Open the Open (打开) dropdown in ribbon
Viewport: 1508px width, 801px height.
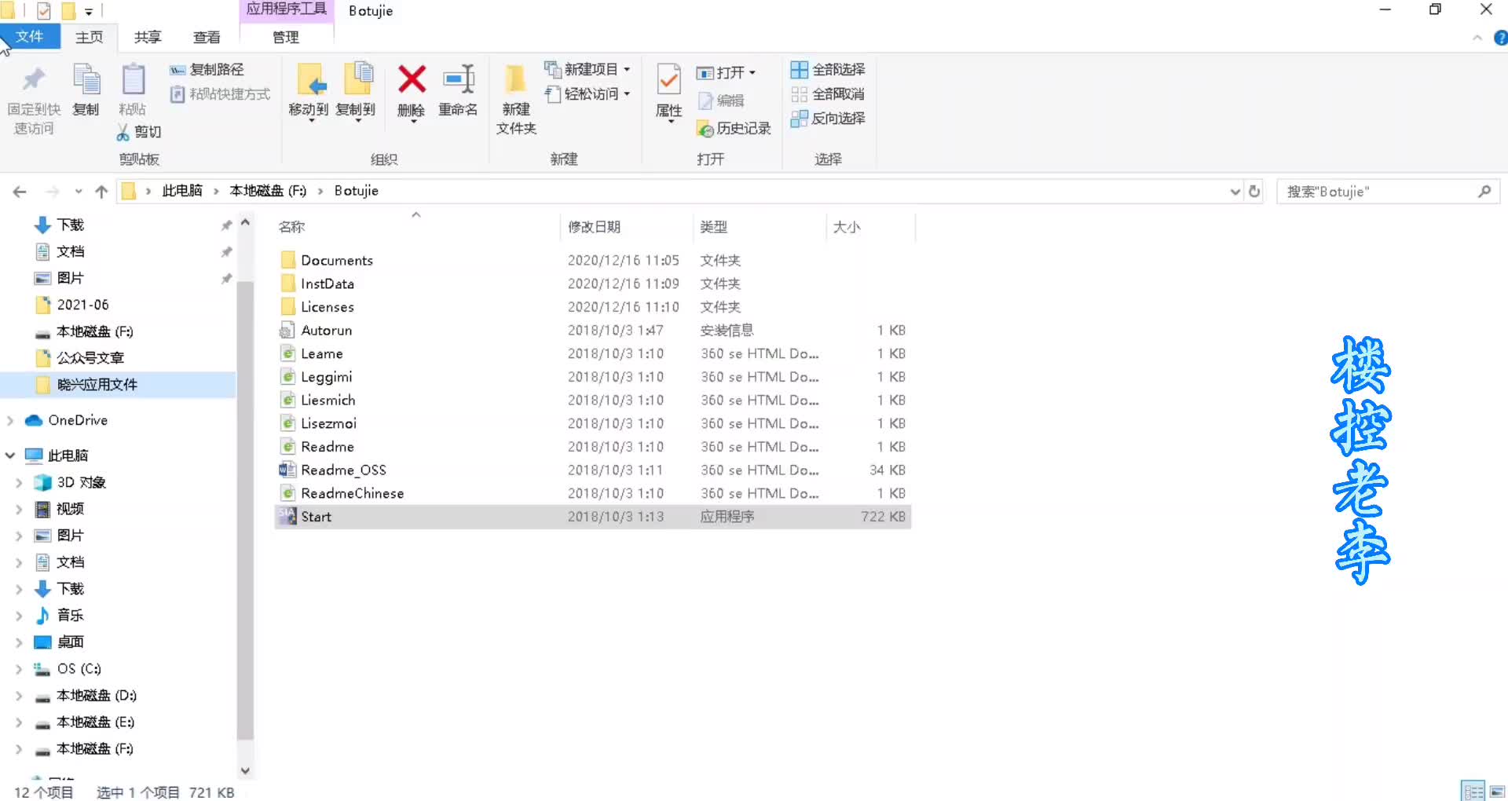pos(727,73)
